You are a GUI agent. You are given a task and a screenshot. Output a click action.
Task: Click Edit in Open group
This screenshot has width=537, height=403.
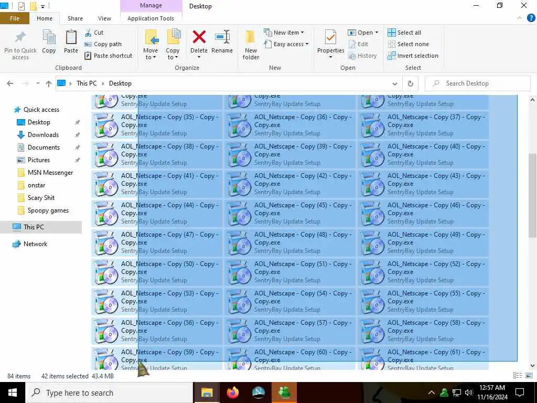pos(358,44)
